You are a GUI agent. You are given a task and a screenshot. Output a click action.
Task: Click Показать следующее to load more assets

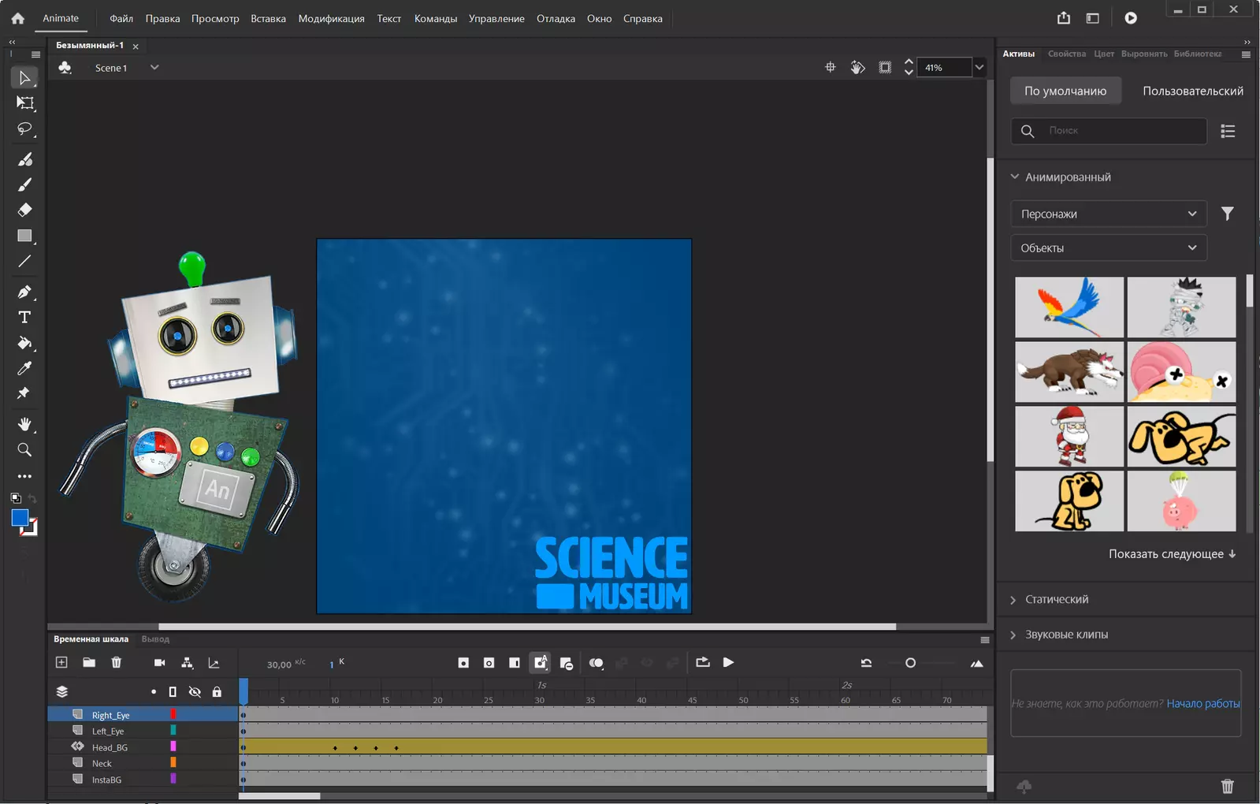(1172, 554)
